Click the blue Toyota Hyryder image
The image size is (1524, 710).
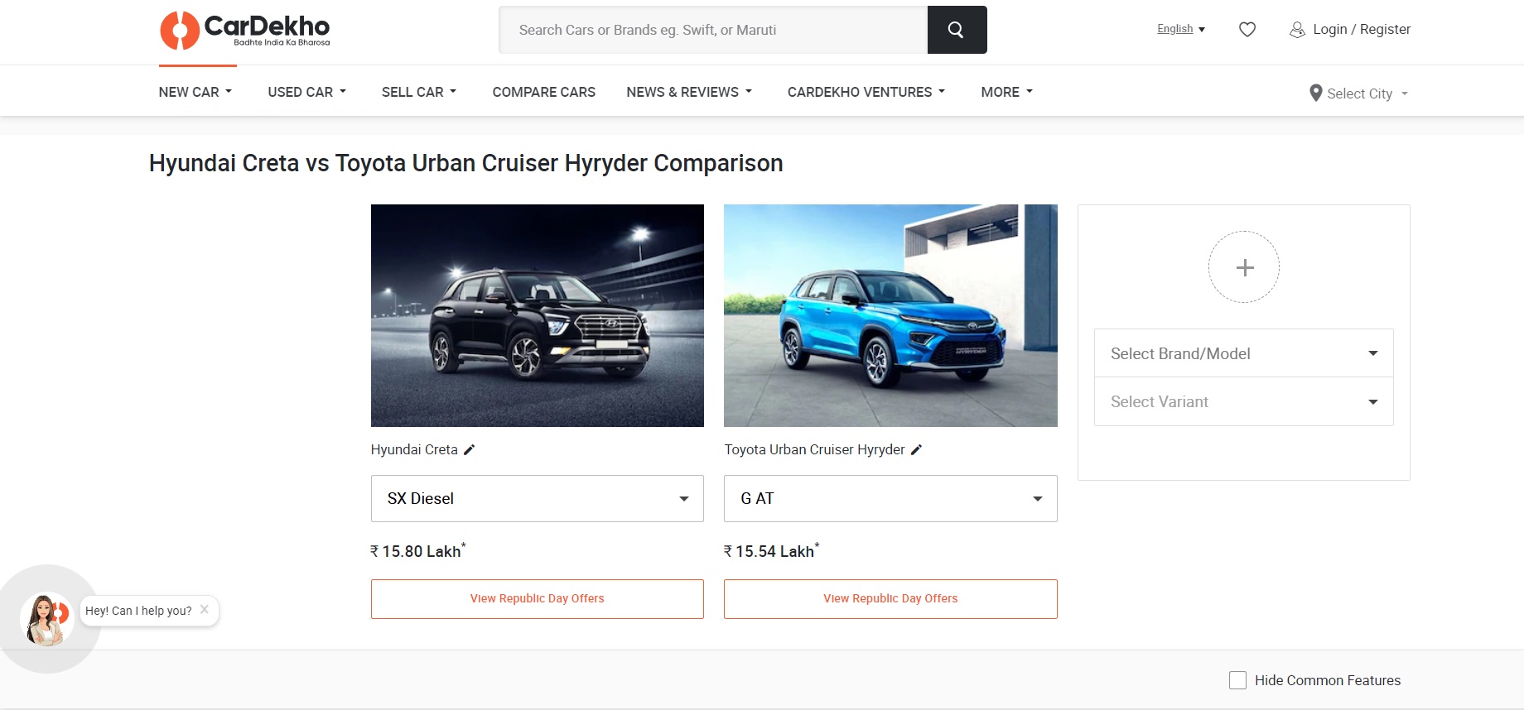pyautogui.click(x=890, y=315)
